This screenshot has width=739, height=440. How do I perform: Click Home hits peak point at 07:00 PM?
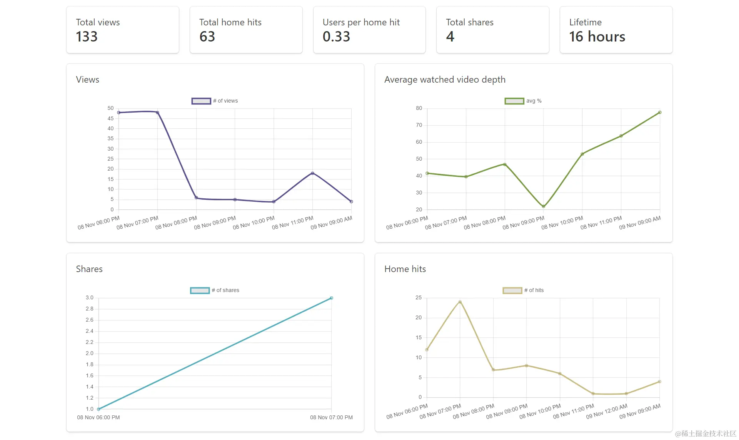click(x=460, y=302)
